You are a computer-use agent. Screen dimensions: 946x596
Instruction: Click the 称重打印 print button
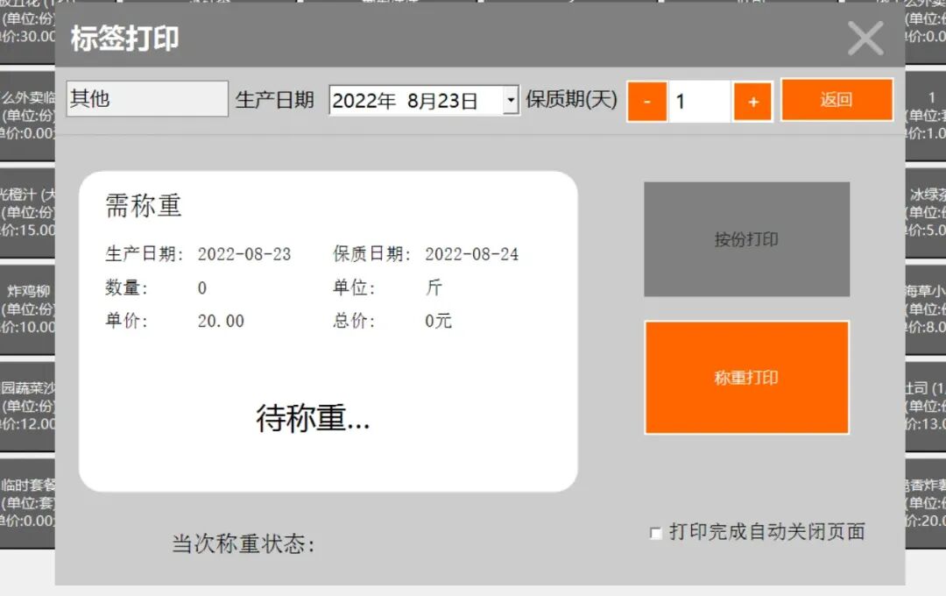[x=746, y=377]
